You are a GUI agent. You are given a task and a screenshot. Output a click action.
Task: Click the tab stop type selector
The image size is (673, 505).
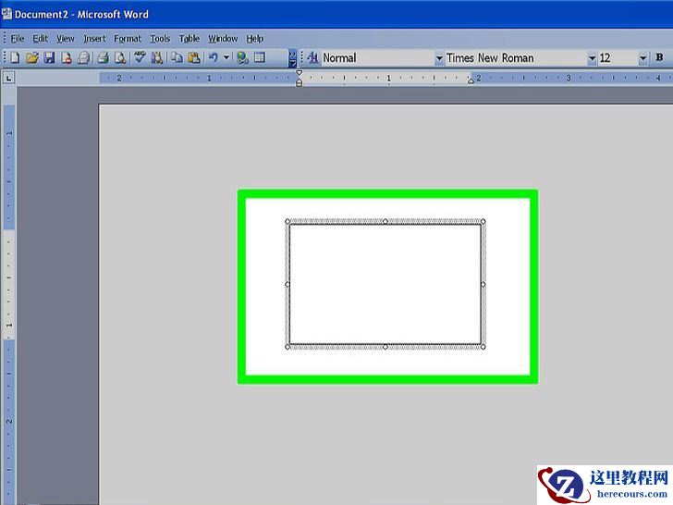(8, 78)
